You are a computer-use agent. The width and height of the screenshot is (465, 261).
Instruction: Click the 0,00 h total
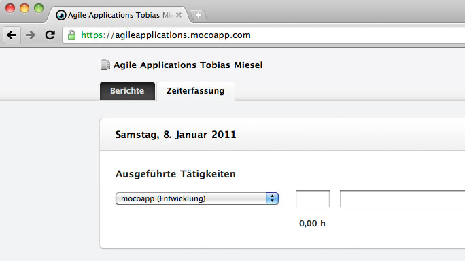(x=312, y=224)
